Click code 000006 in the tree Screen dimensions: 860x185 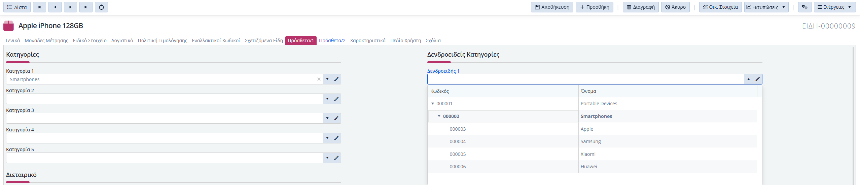tap(458, 167)
